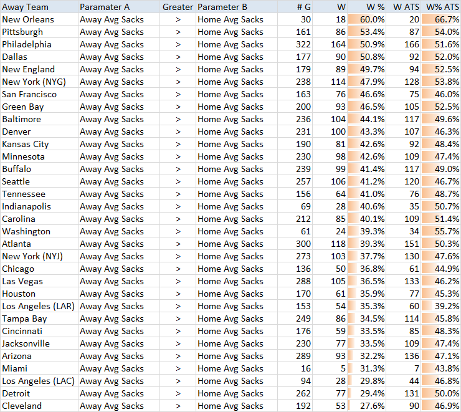Select the W% ATS column header

click(441, 6)
